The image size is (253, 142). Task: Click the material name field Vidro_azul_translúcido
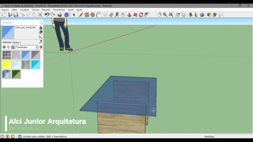(26, 28)
